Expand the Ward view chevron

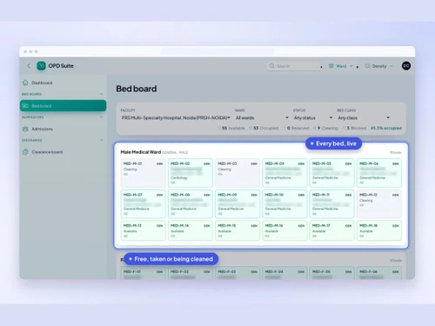tap(351, 66)
